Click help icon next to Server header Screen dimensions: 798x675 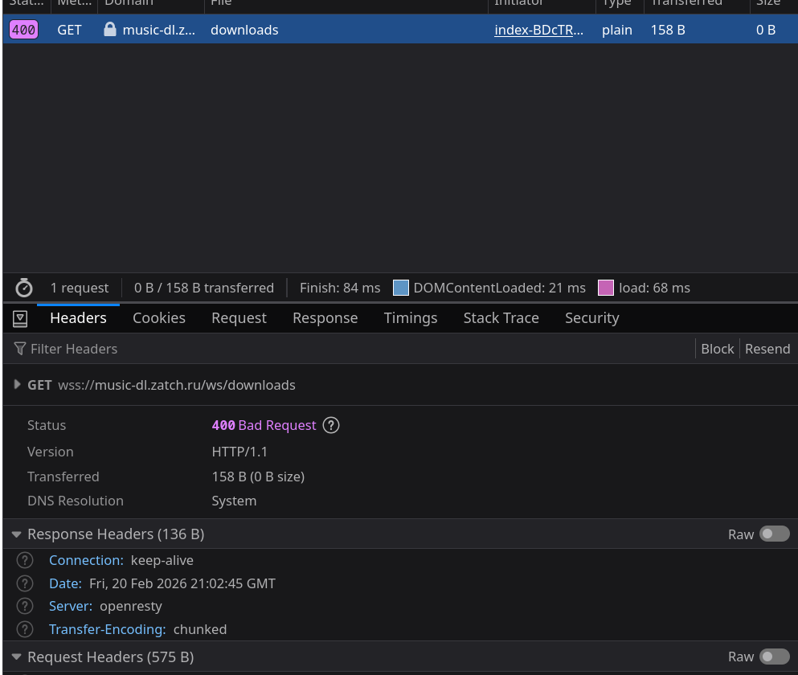(25, 606)
